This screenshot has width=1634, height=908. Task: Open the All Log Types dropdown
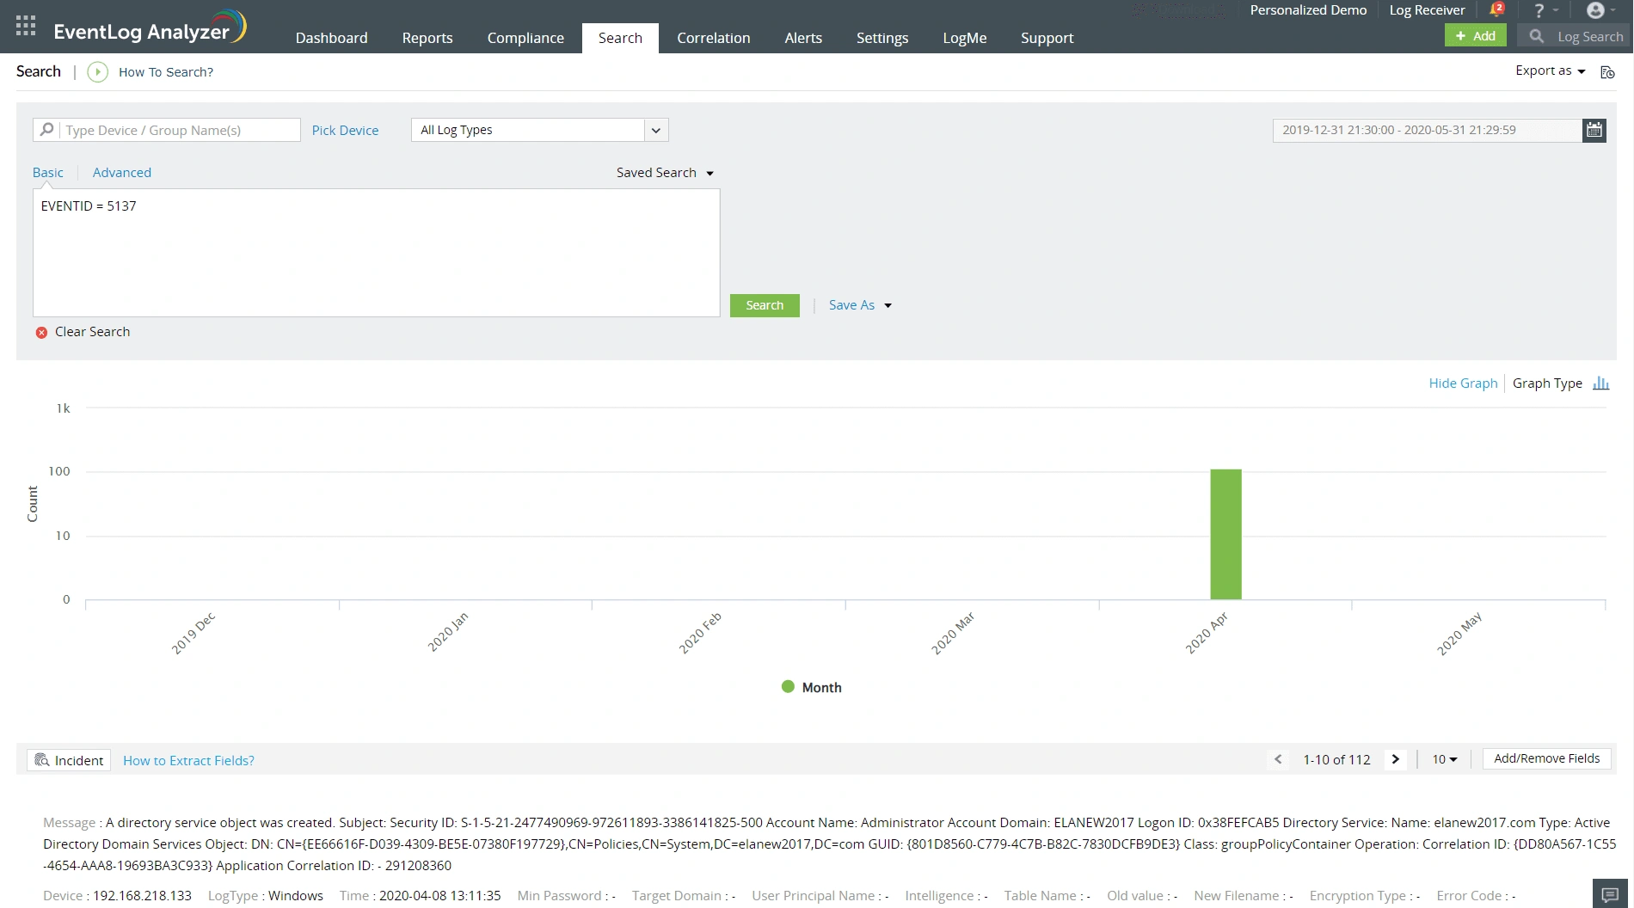[x=539, y=130]
